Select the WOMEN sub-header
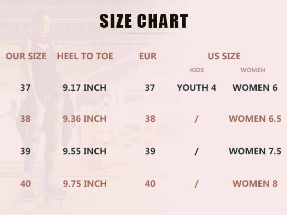The height and width of the screenshot is (215, 287). click(253, 70)
